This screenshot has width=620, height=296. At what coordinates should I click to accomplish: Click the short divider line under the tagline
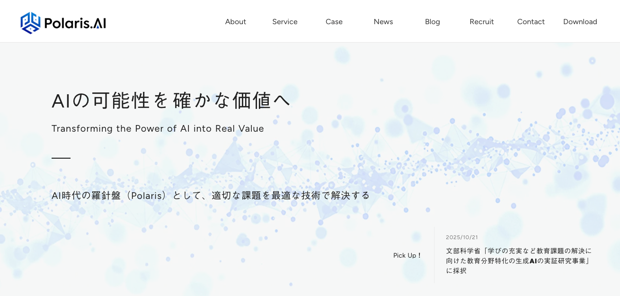pyautogui.click(x=61, y=159)
